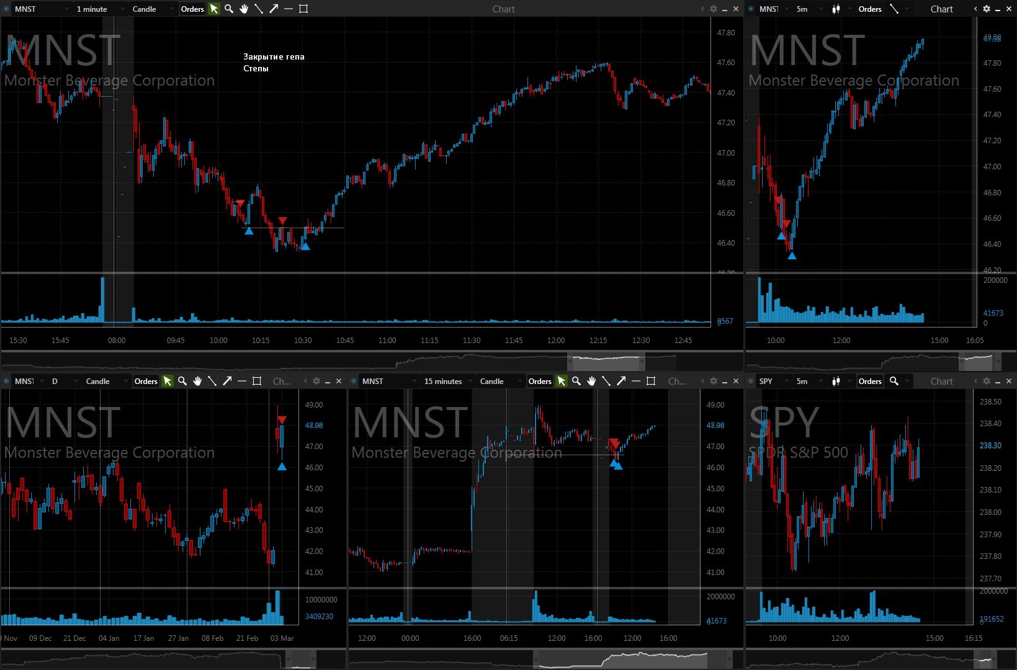
Task: Click the Chart title of the top-left panel
Action: point(503,9)
